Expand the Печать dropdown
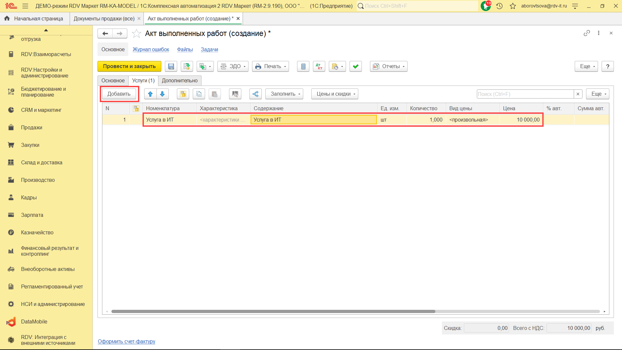Image resolution: width=622 pixels, height=350 pixels. 270,66
